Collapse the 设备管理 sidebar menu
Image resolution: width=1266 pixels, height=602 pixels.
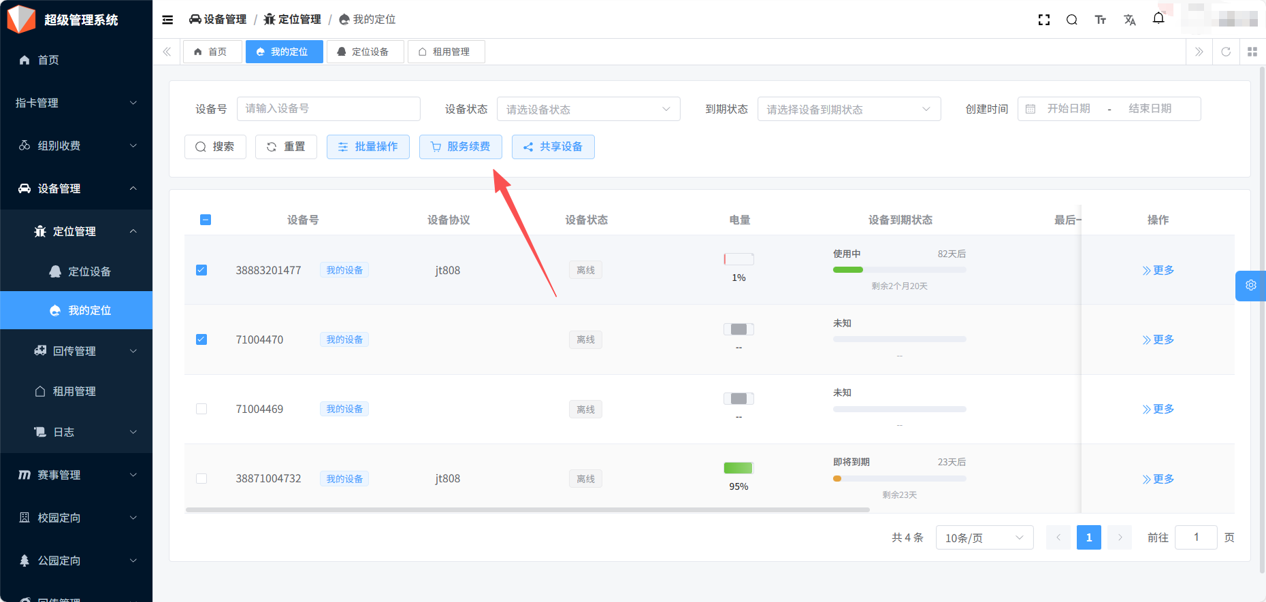coord(76,188)
